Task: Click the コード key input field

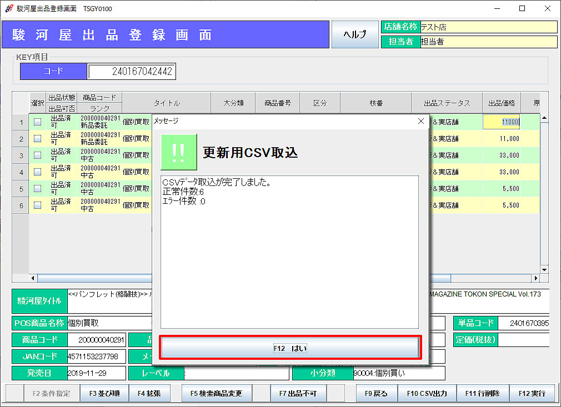Action: (132, 72)
